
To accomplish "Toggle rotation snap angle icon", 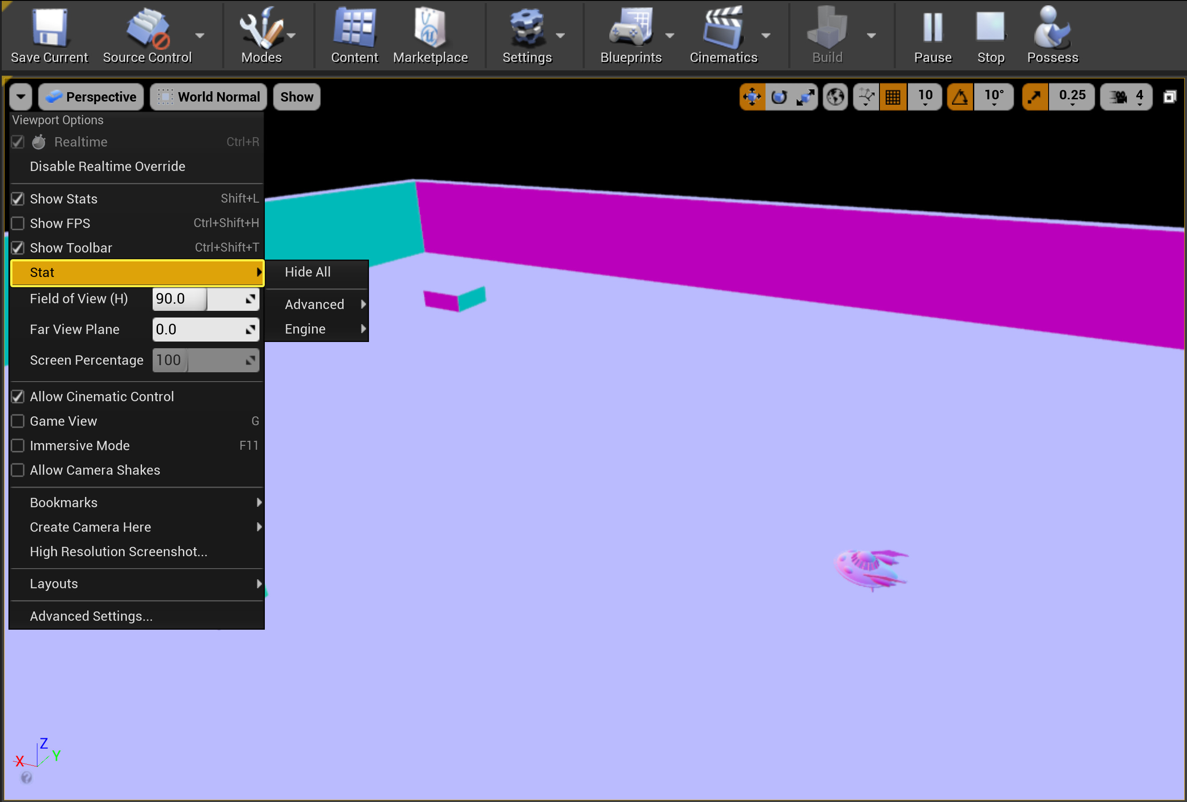I will [960, 97].
